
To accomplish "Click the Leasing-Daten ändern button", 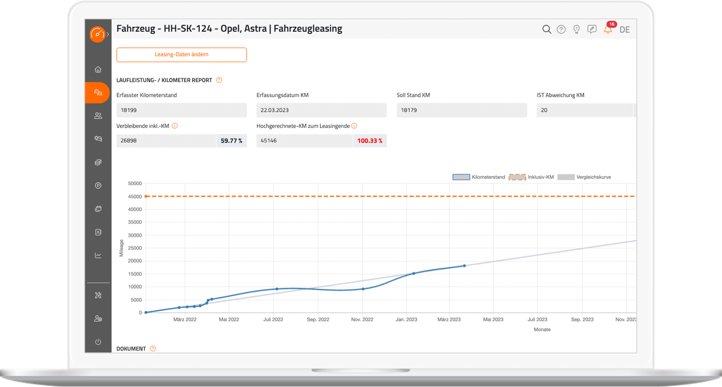I will (x=181, y=55).
